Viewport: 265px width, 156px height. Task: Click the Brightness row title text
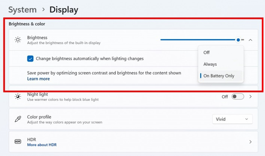[37, 38]
